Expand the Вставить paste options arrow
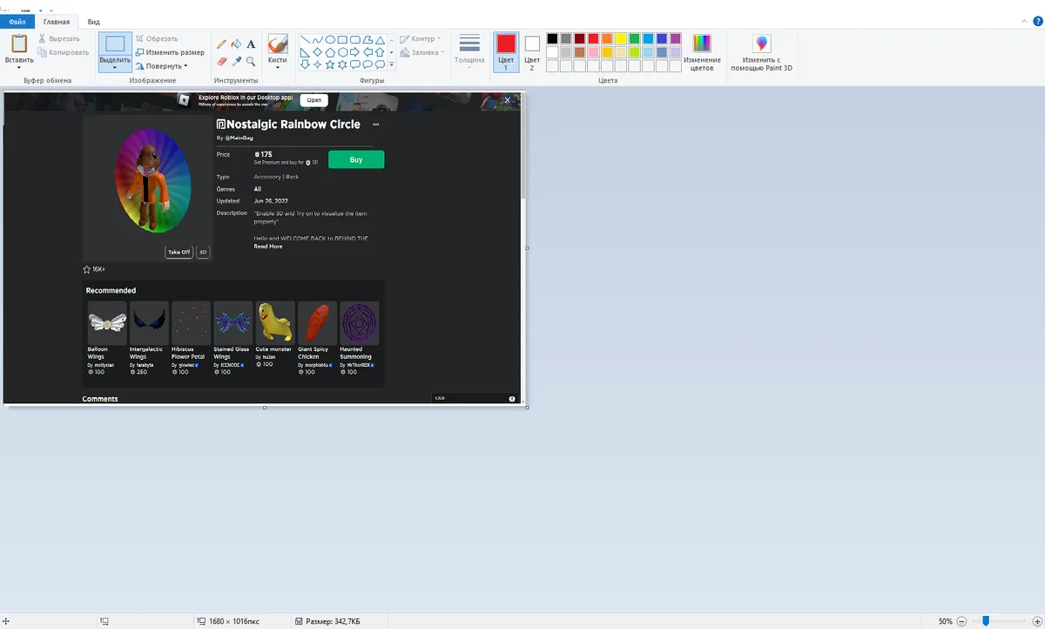 click(18, 67)
